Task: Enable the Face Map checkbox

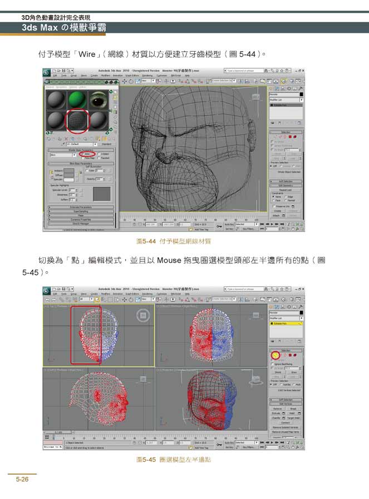Action: [x=83, y=158]
